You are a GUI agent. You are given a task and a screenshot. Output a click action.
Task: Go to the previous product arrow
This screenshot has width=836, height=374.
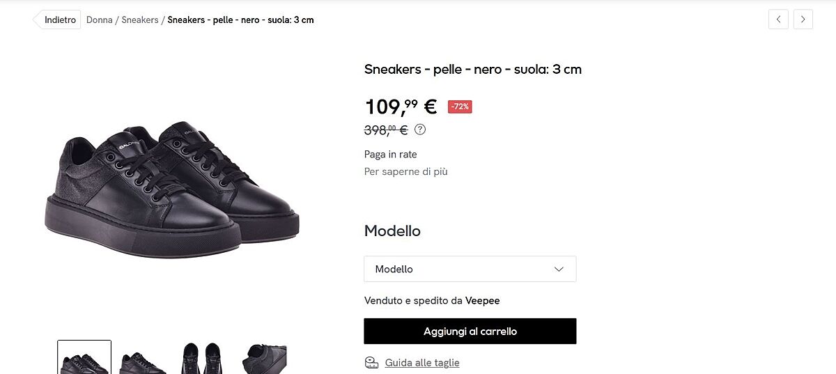click(x=778, y=20)
